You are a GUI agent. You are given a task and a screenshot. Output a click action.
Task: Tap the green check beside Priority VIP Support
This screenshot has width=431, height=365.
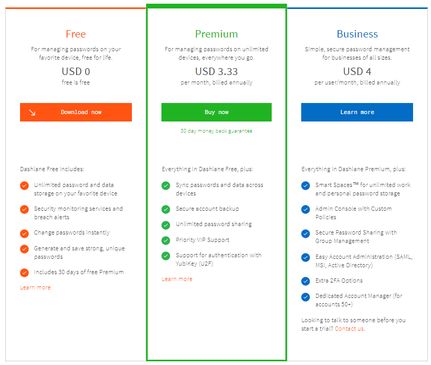coord(166,240)
